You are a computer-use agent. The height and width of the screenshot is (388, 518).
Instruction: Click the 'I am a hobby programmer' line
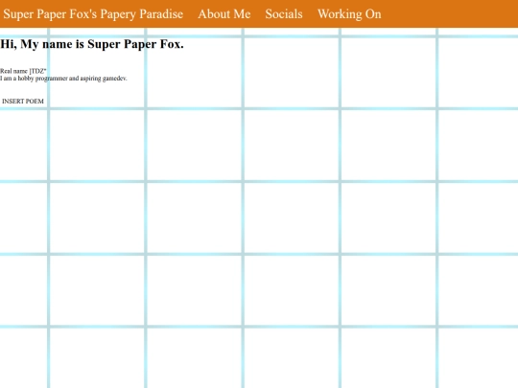[63, 79]
